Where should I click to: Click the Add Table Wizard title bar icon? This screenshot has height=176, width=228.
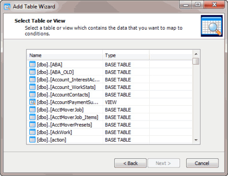[7, 7]
